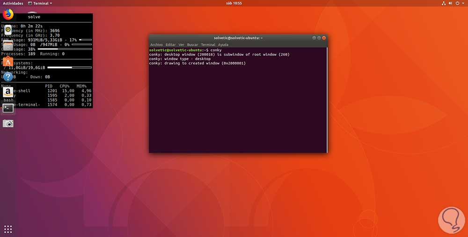The height and width of the screenshot is (237, 468).
Task: Open the Screenshot camera dock icon
Action: coord(8,124)
